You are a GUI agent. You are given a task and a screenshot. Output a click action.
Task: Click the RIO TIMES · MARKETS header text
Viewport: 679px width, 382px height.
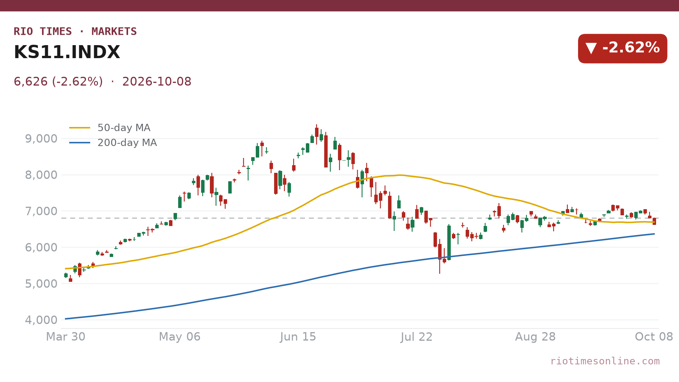pyautogui.click(x=75, y=31)
